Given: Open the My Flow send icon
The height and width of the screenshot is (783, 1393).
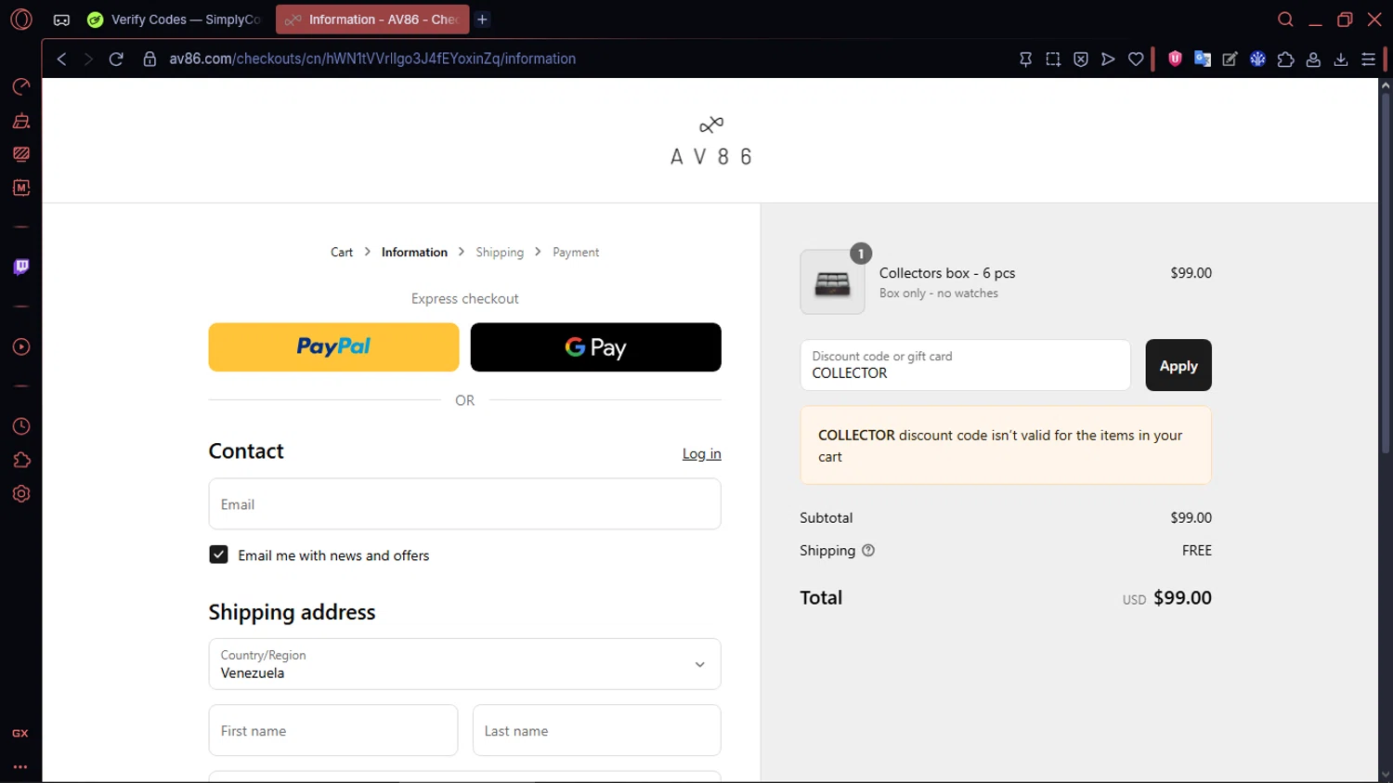Looking at the screenshot, I should coord(1108,59).
